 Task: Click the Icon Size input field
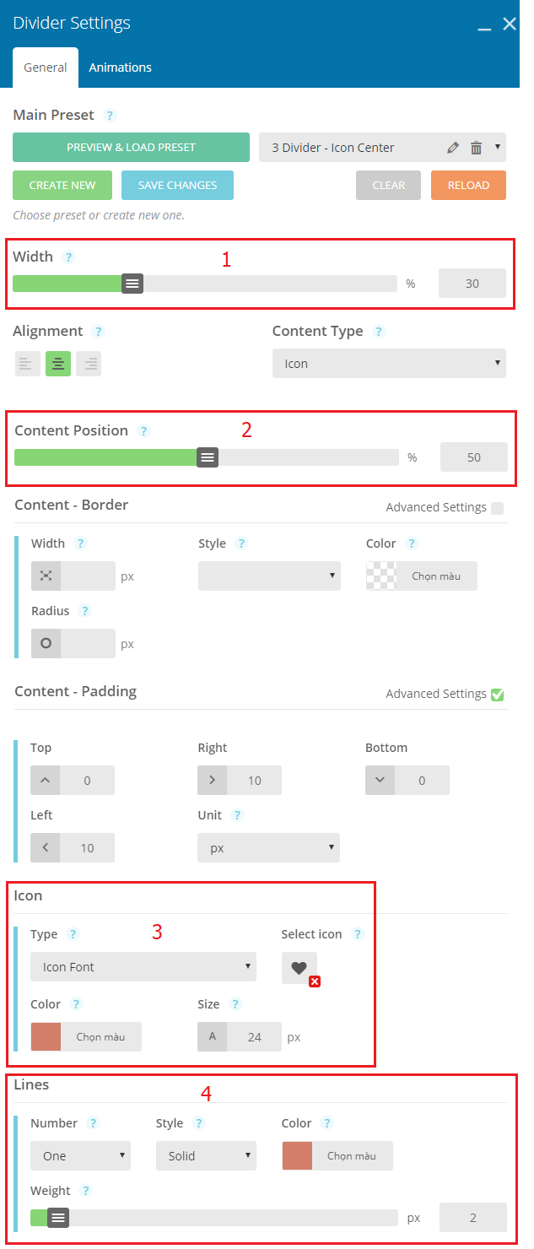tap(254, 1037)
